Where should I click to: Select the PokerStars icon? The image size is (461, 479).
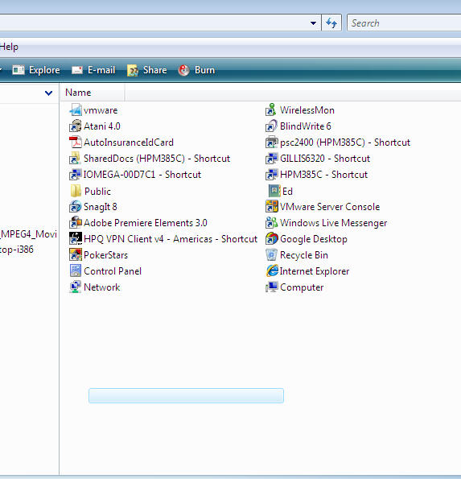(x=76, y=254)
